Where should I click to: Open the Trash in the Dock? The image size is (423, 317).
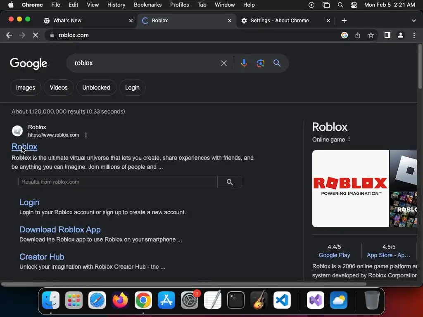pos(372,300)
